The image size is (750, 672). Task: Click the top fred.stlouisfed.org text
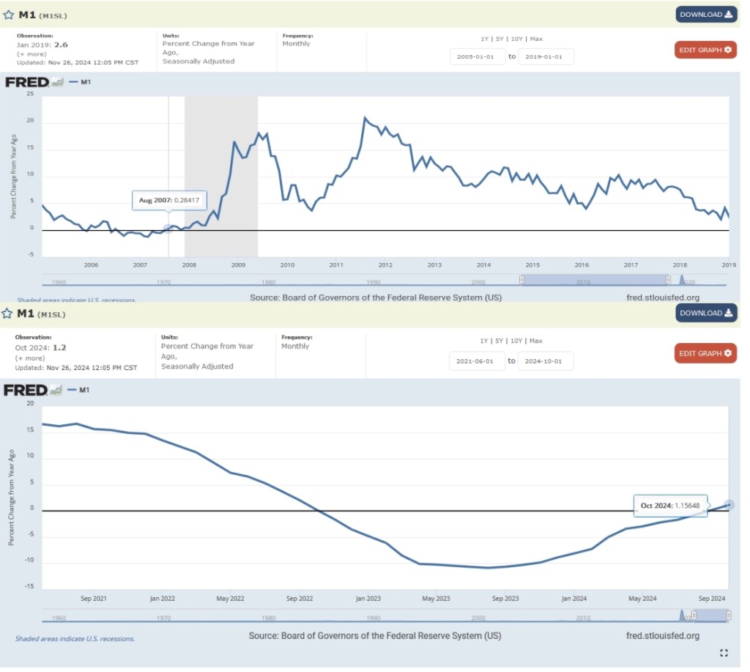click(x=663, y=298)
